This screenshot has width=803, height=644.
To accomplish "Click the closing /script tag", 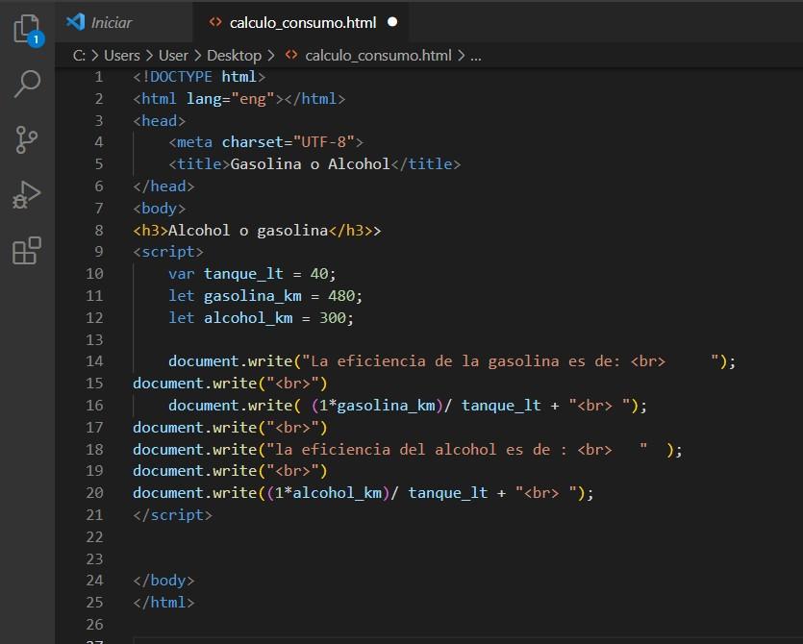I will [172, 515].
